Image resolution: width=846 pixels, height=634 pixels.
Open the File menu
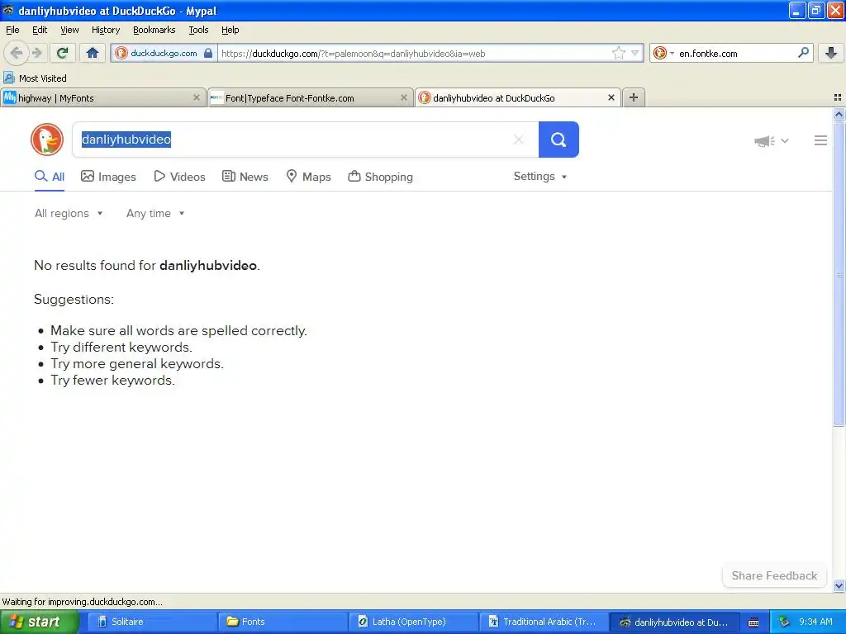(12, 30)
